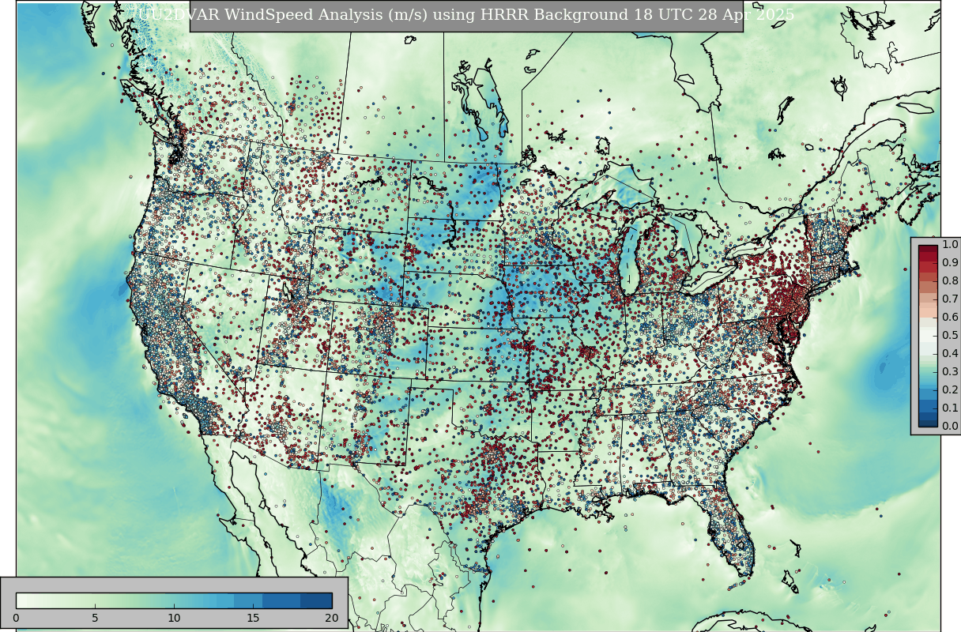Click the '0.1' label on the vertical colorbar
961x632 pixels.
950,408
